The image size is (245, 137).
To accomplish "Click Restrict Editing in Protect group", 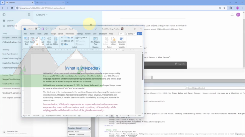I will 113,41.
